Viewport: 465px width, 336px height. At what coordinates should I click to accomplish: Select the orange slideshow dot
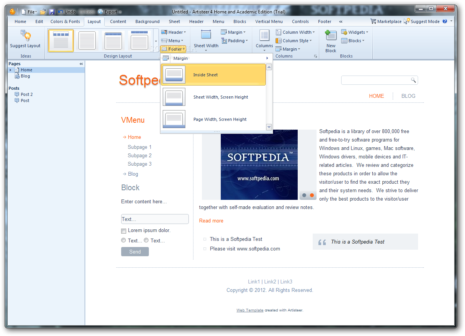tap(312, 195)
